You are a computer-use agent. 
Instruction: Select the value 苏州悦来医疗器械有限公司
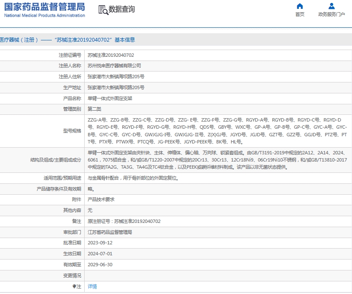114,66
